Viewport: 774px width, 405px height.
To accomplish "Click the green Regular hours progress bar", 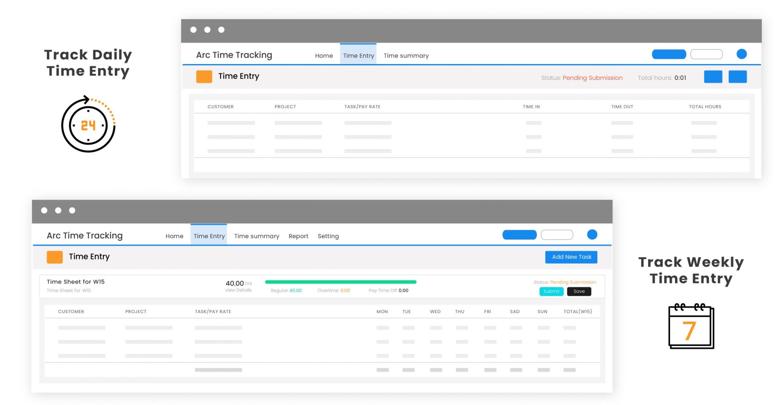I will pyautogui.click(x=341, y=282).
